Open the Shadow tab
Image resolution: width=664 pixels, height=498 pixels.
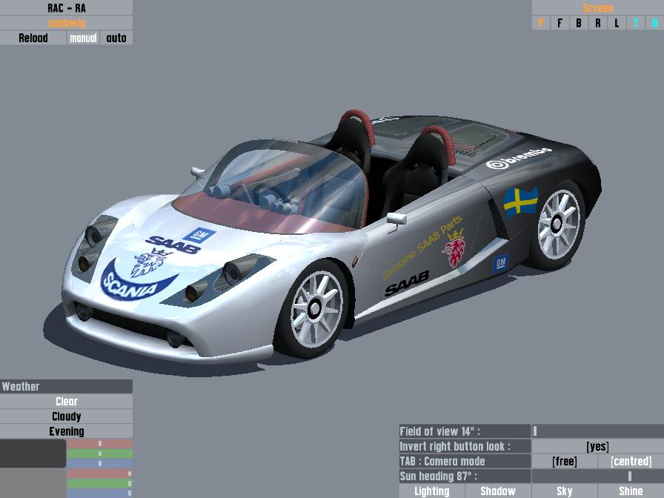click(498, 491)
